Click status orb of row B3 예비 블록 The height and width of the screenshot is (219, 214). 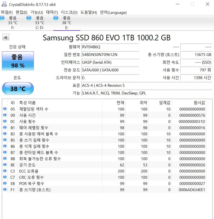point(5,134)
